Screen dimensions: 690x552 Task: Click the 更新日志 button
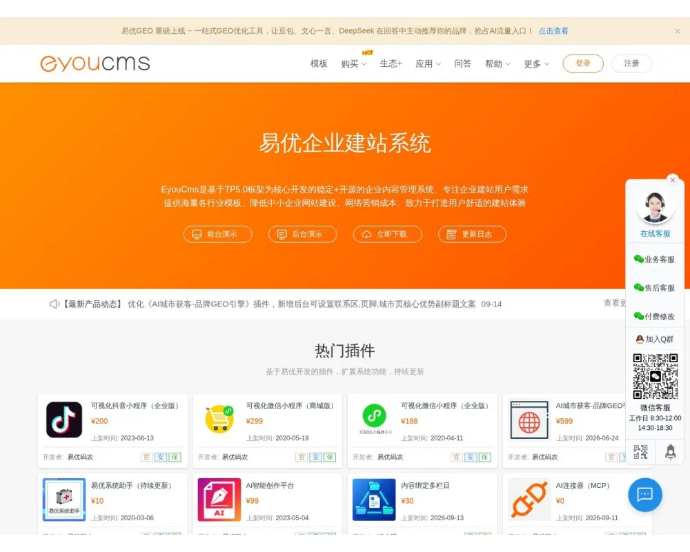[x=473, y=234]
